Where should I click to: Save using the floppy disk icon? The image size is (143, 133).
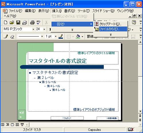click(18, 22)
